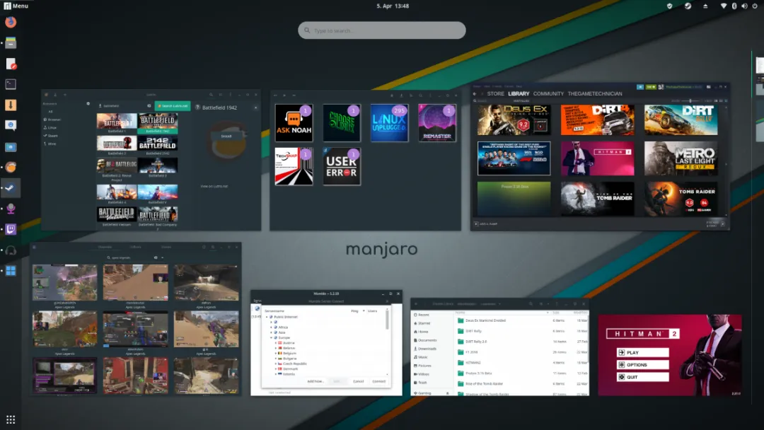Collapse the Public Internet node in Mumble
The image size is (764, 430).
point(267,317)
